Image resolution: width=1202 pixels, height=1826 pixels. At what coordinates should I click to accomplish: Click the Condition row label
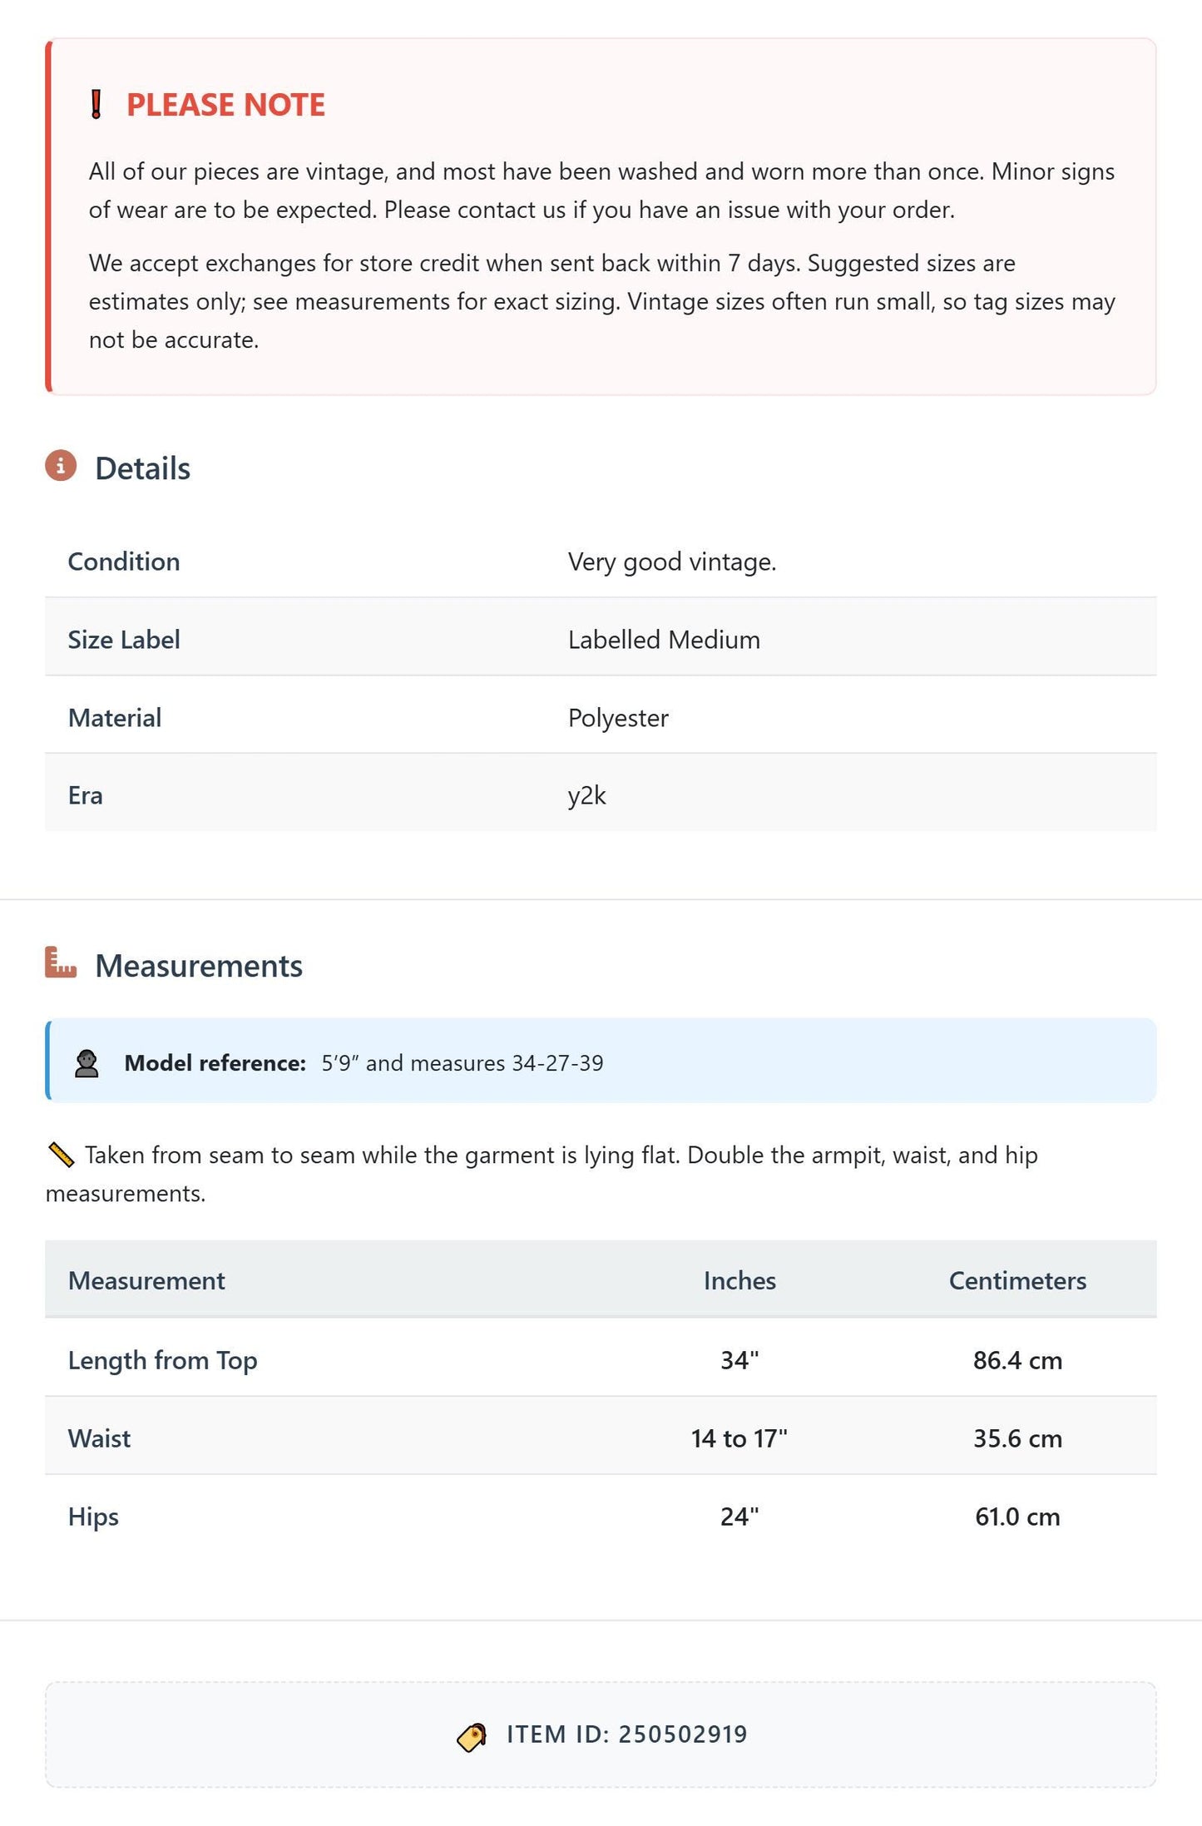coord(124,562)
